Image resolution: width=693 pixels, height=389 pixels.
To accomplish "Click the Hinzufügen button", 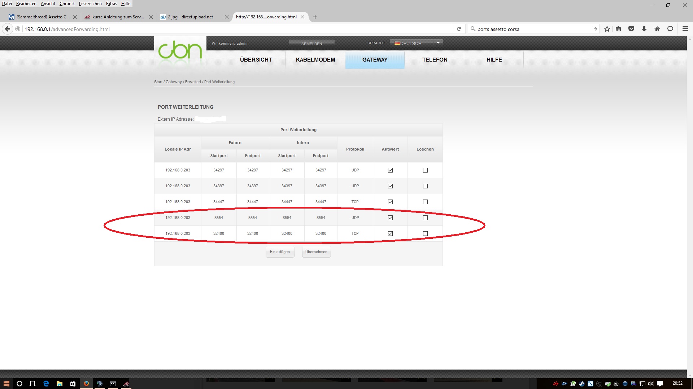I will coord(280,252).
